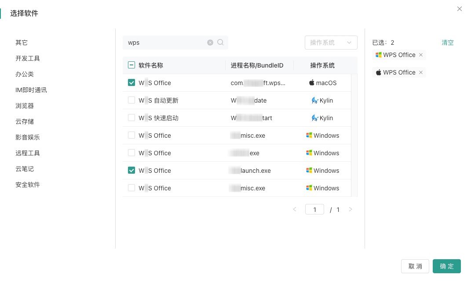The image size is (471, 282).
Task: Open the 操作系统 filter dropdown
Action: [331, 43]
